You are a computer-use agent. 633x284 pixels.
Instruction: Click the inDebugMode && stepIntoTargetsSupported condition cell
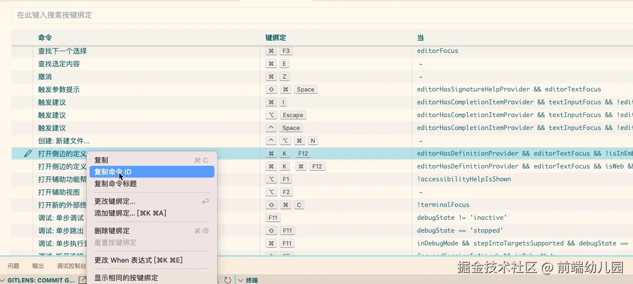(524, 243)
